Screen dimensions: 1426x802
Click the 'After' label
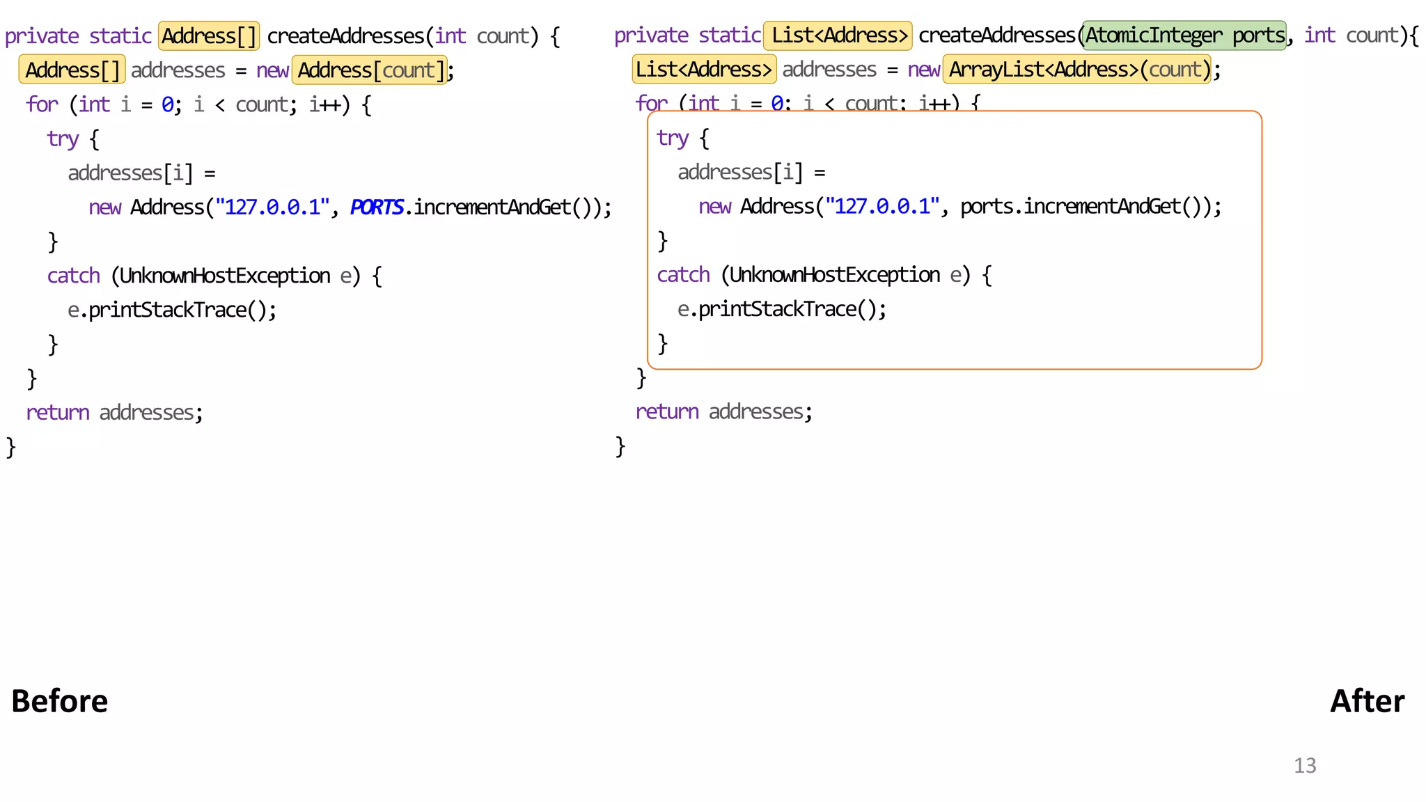[x=1367, y=701]
